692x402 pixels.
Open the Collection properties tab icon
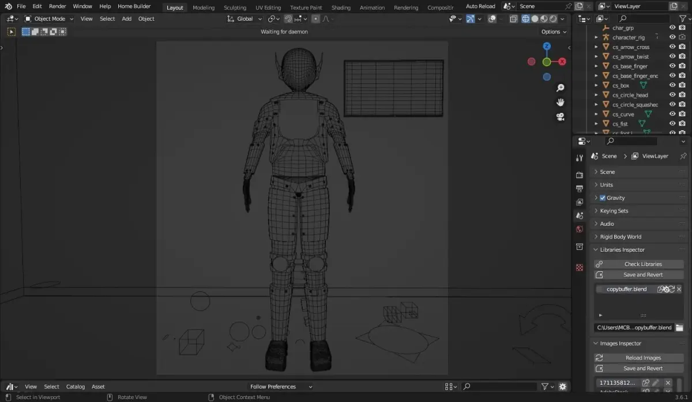(x=580, y=246)
